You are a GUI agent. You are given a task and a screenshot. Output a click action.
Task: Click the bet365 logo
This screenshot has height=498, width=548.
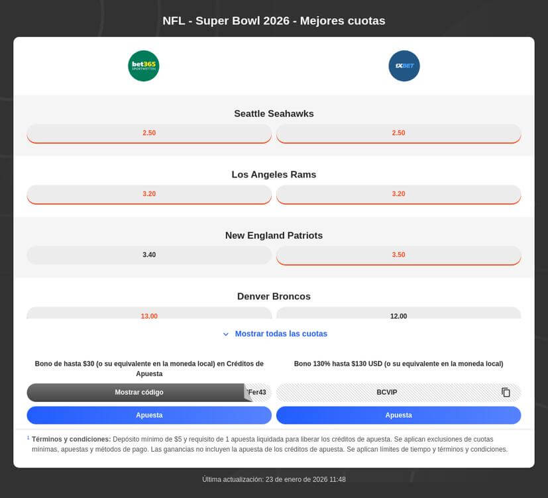pos(143,66)
